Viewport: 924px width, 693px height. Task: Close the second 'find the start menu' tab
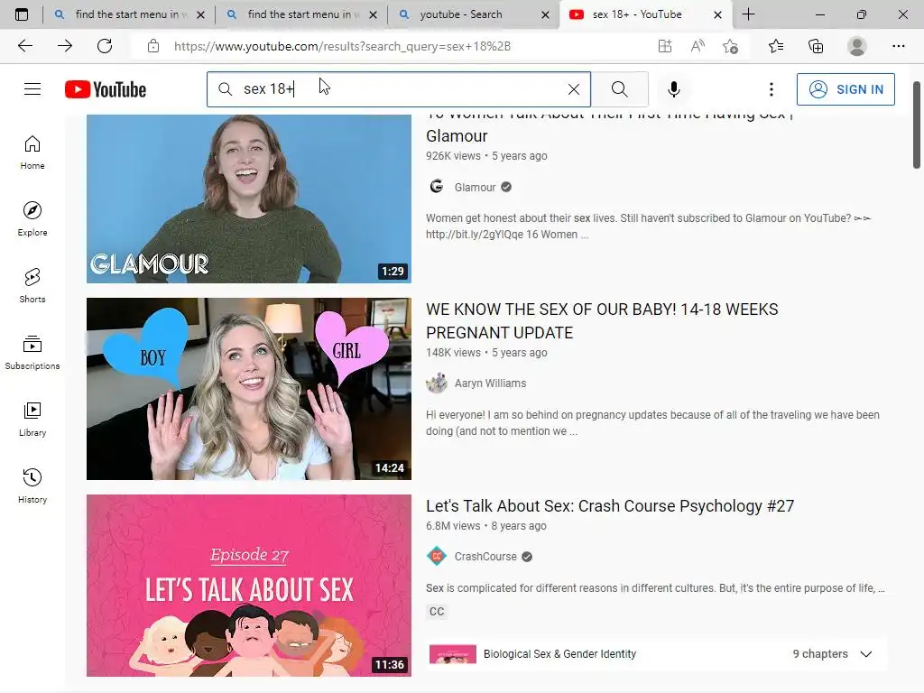[x=373, y=14]
